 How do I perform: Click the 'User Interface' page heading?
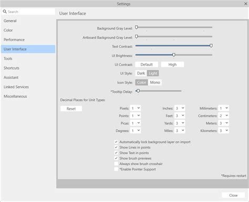point(72,14)
